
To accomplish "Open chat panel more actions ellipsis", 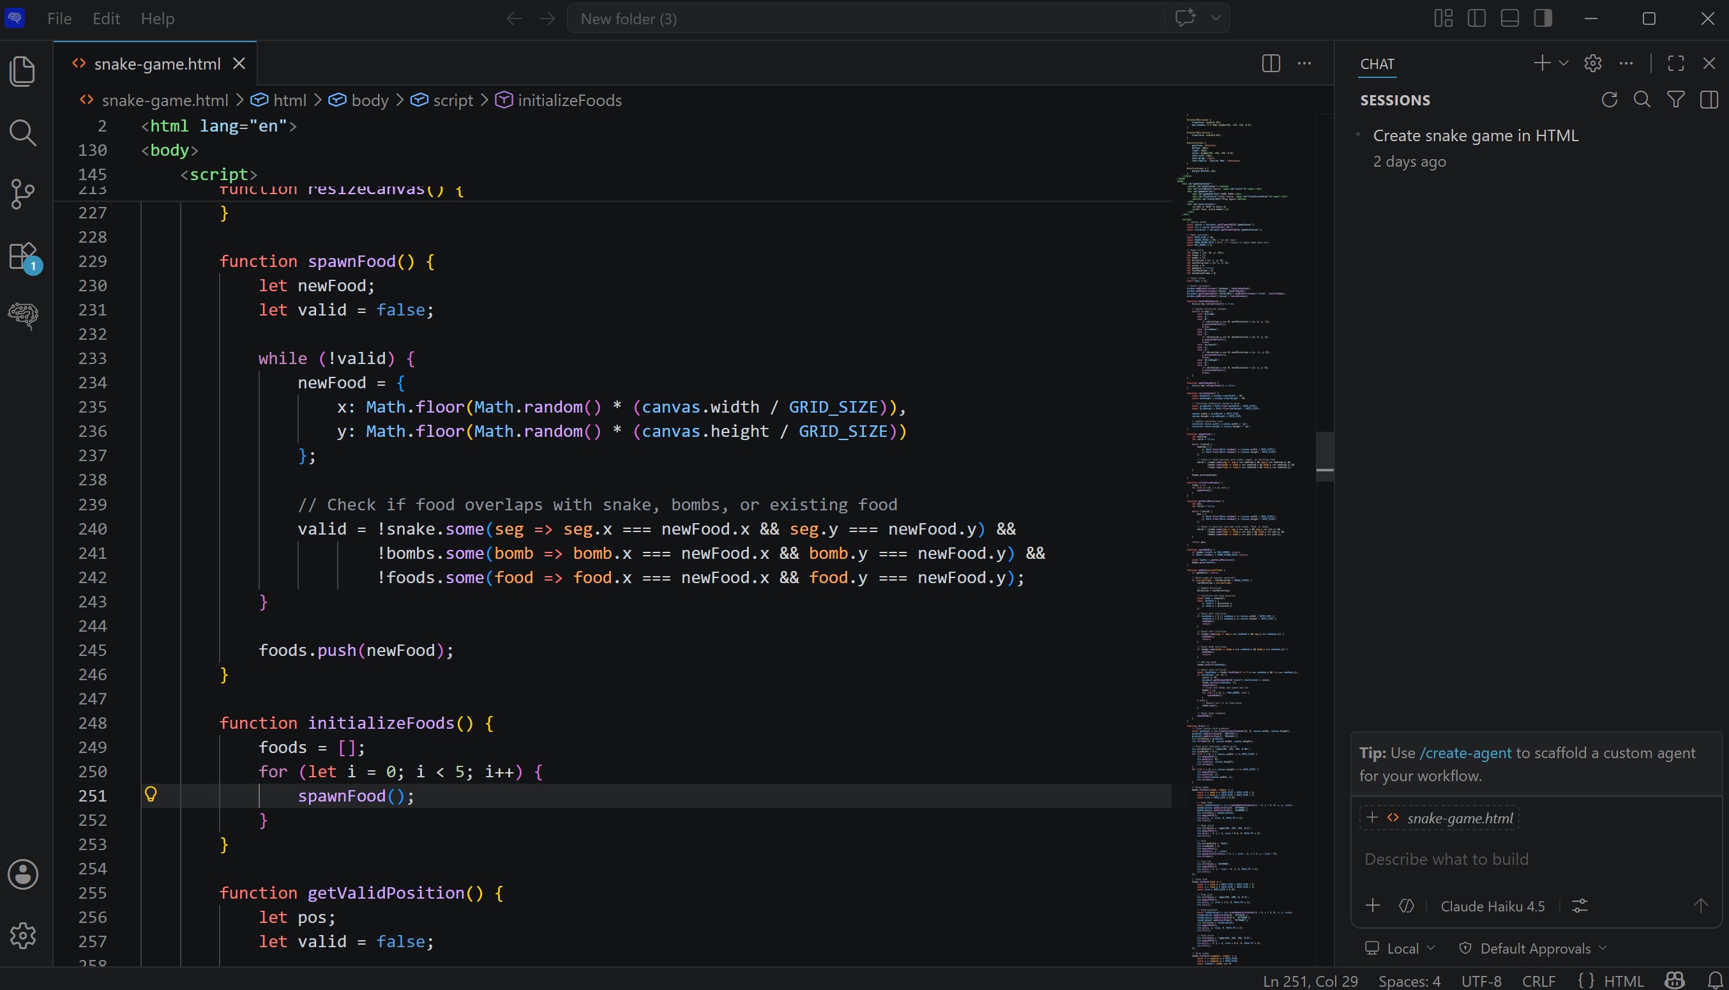I will click(1626, 63).
